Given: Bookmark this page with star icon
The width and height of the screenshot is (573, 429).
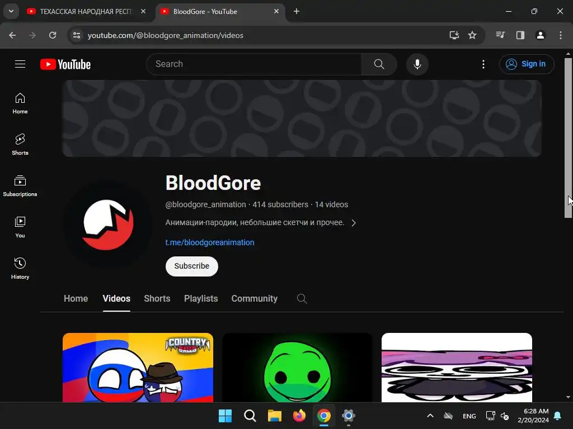Looking at the screenshot, I should point(472,35).
